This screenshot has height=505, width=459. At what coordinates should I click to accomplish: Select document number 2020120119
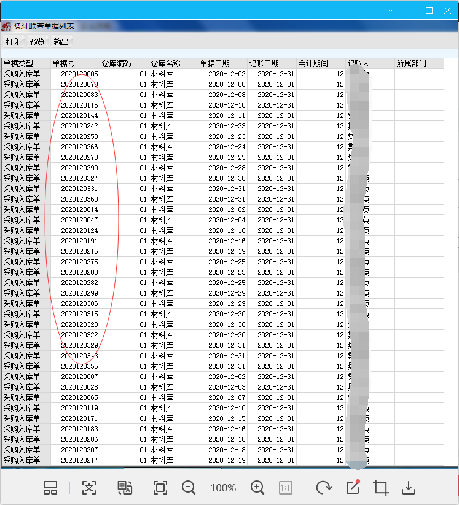click(79, 408)
